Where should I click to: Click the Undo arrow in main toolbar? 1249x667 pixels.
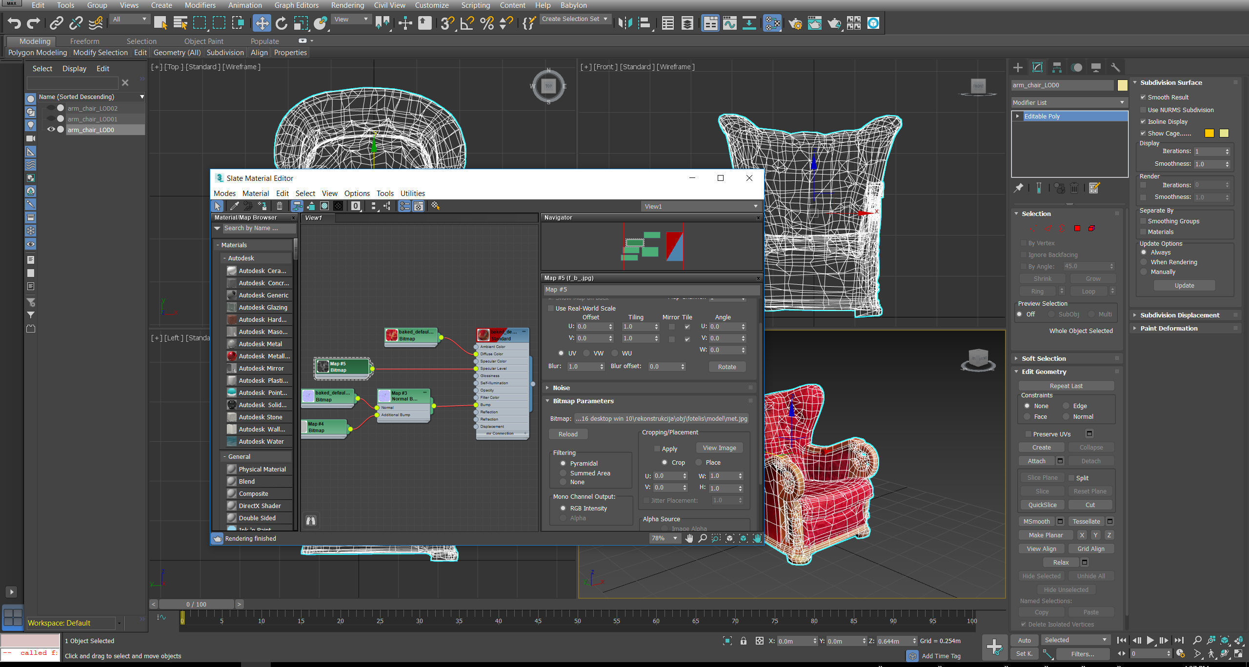(14, 23)
